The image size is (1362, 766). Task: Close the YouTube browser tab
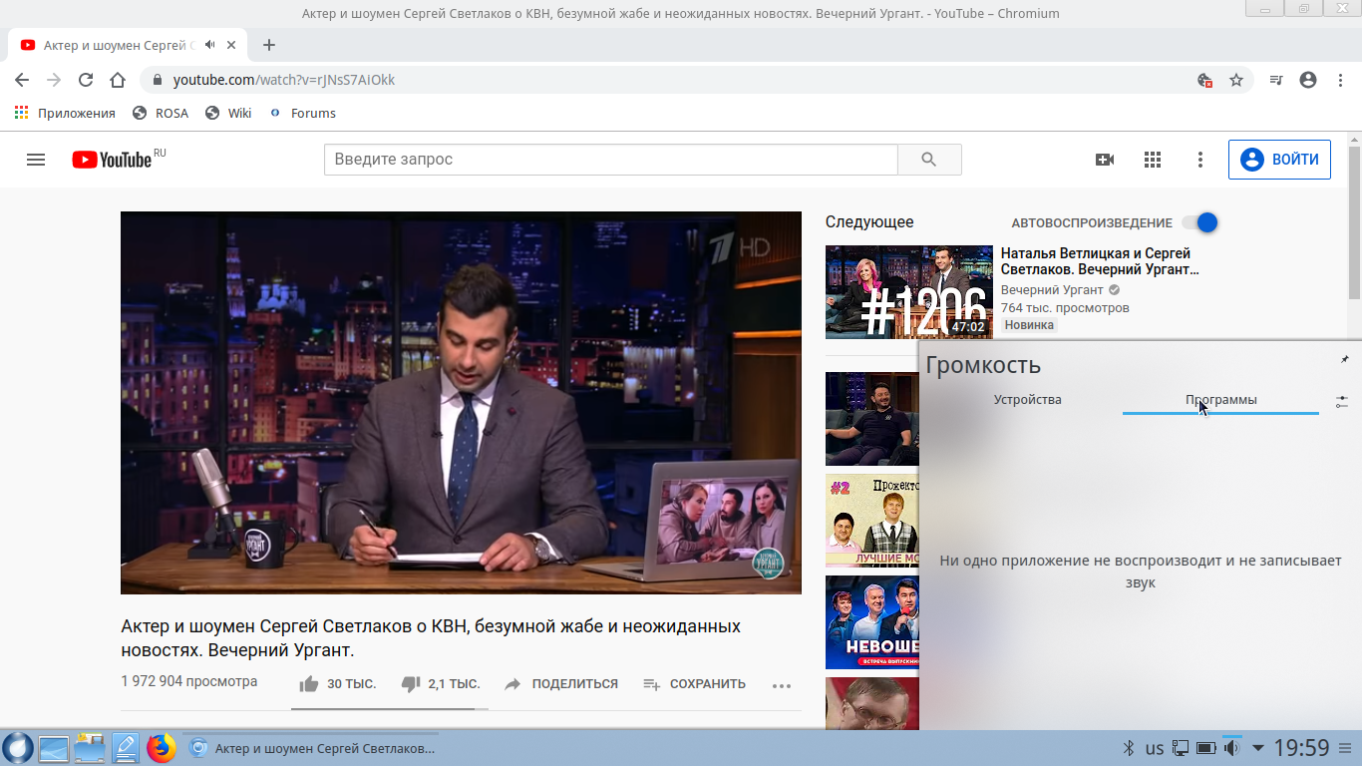point(232,45)
